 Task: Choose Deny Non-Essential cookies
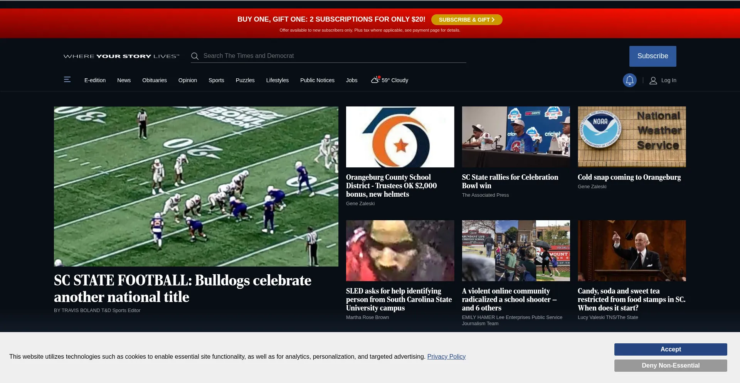670,366
